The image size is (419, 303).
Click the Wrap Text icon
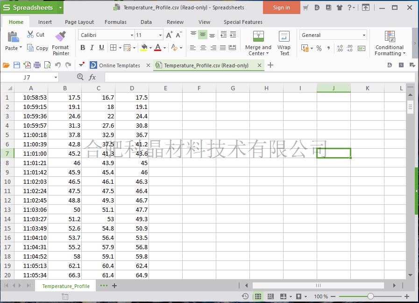[284, 43]
